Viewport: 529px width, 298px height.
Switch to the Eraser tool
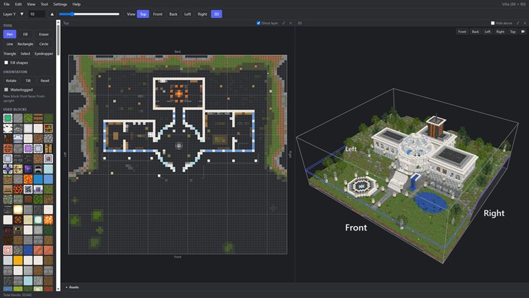44,34
